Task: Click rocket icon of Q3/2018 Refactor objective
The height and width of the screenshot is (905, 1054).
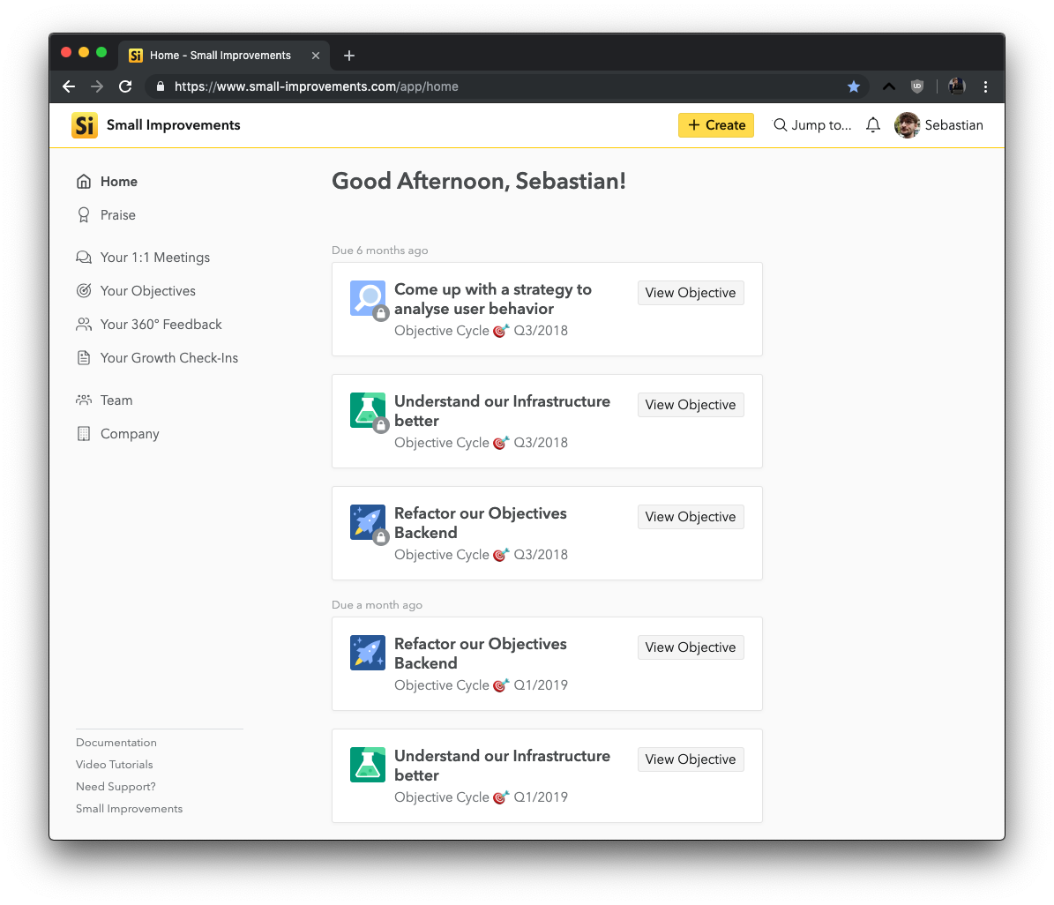Action: coord(368,522)
